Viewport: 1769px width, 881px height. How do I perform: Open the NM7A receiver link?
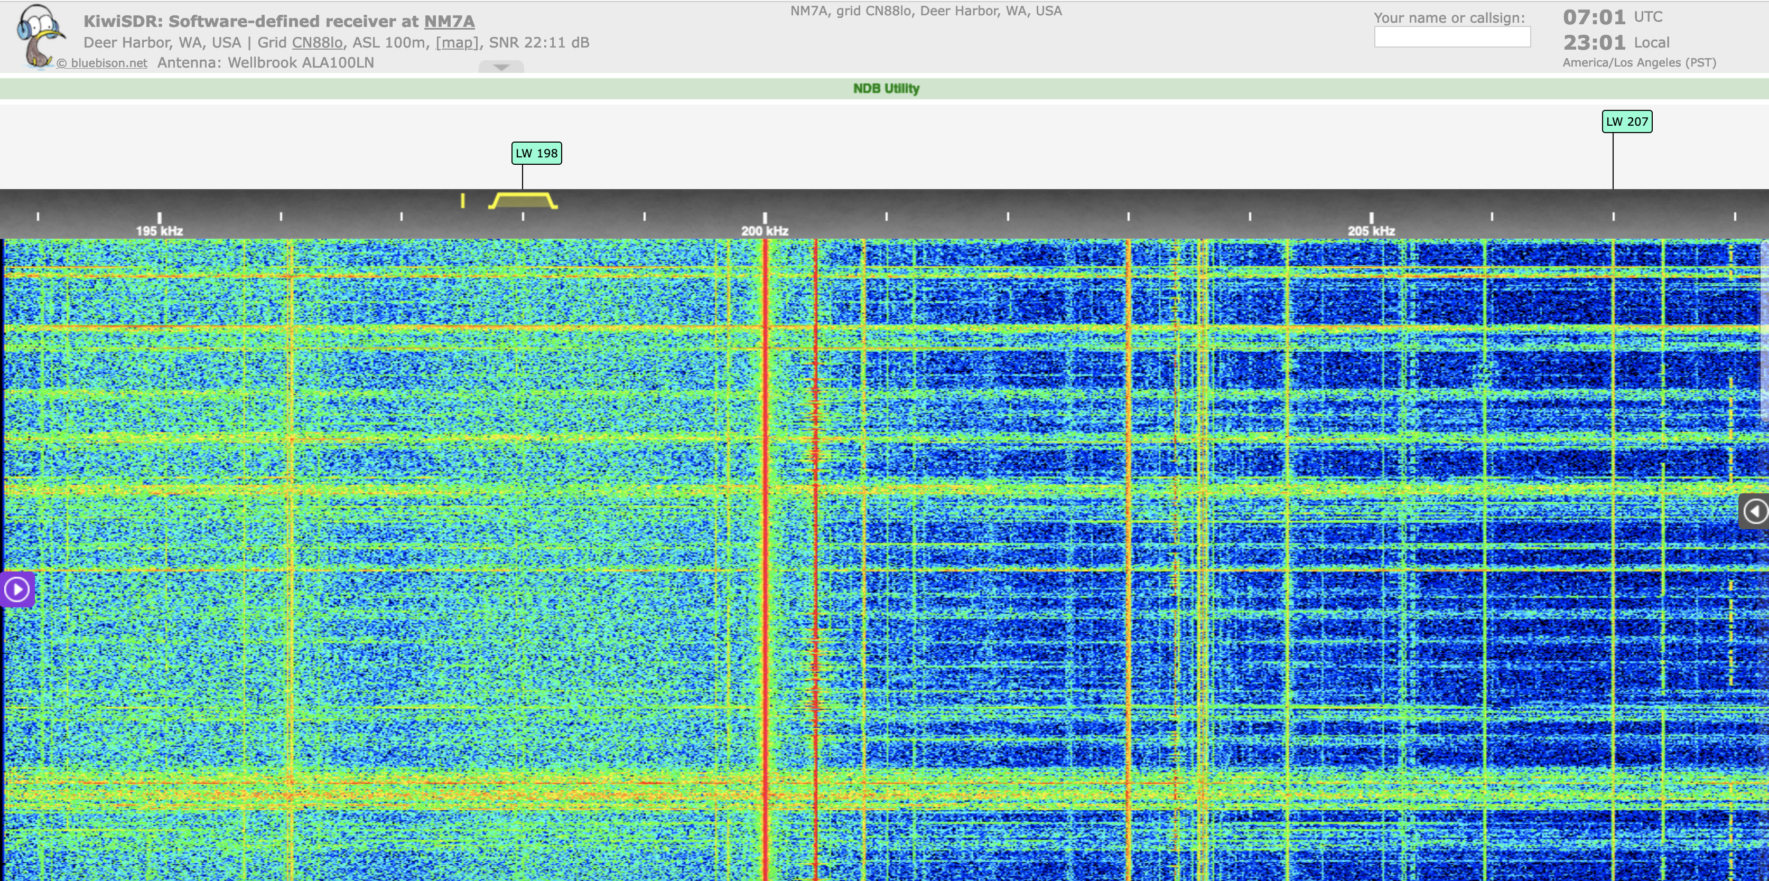tap(449, 21)
